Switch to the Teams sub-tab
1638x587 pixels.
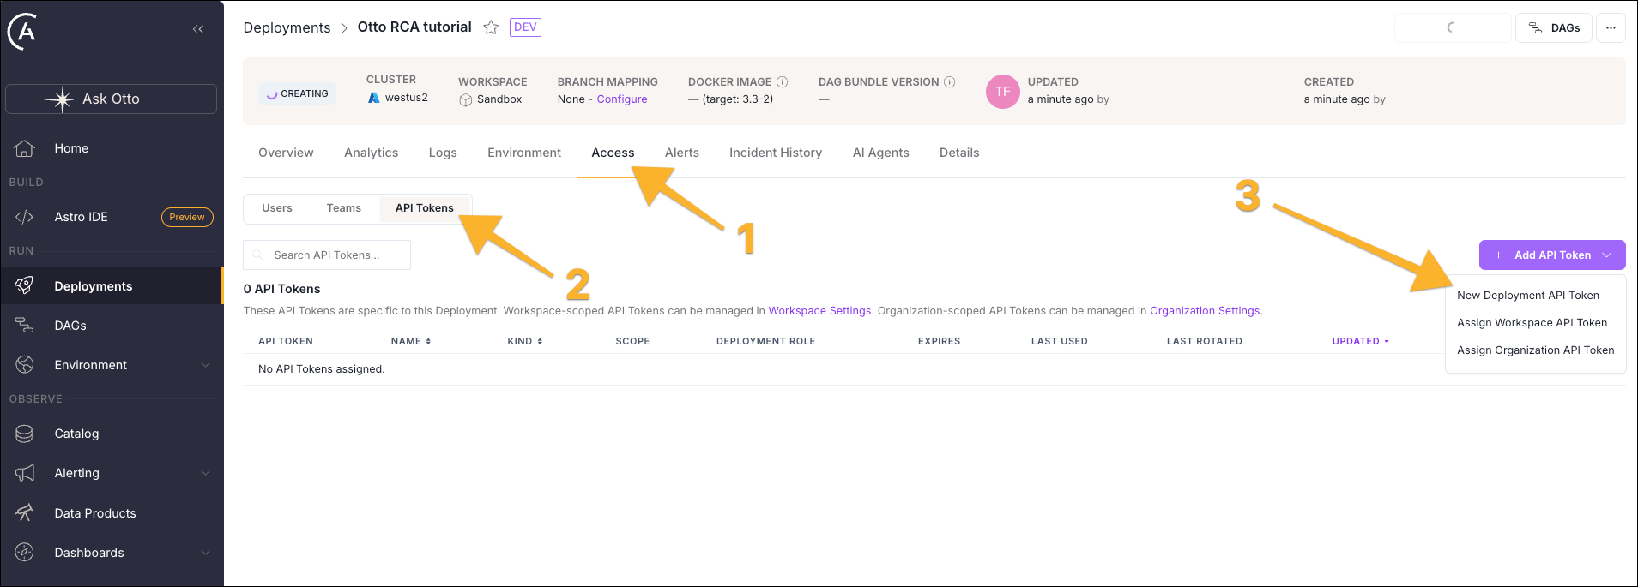click(343, 208)
